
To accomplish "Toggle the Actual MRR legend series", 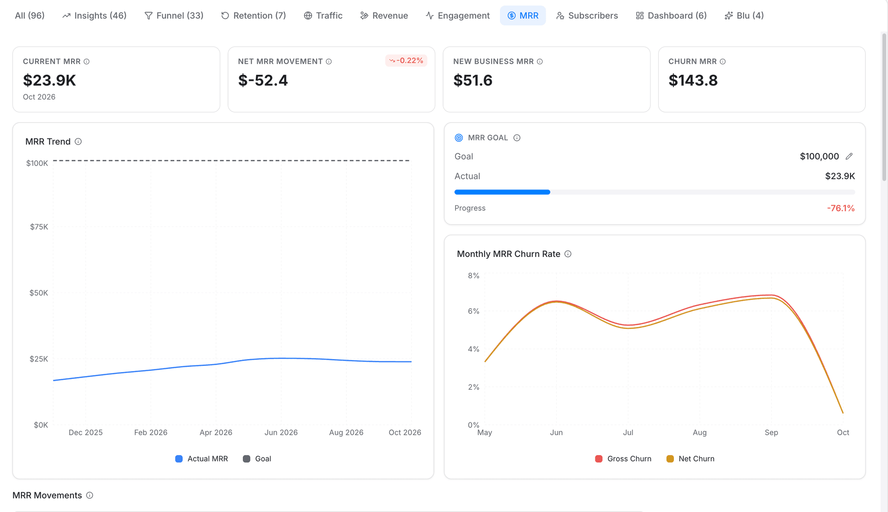I will (202, 459).
